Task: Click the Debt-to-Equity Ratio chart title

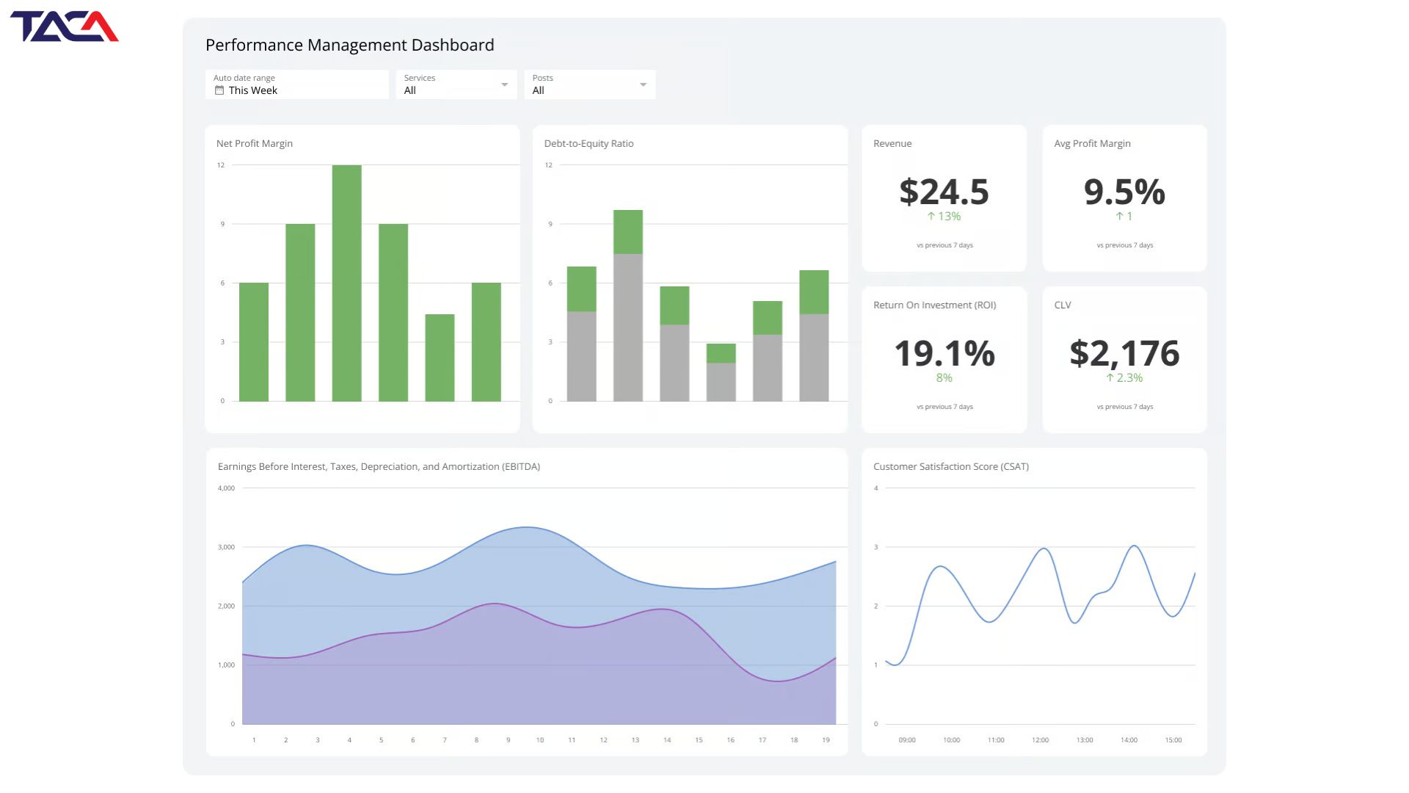Action: click(589, 143)
